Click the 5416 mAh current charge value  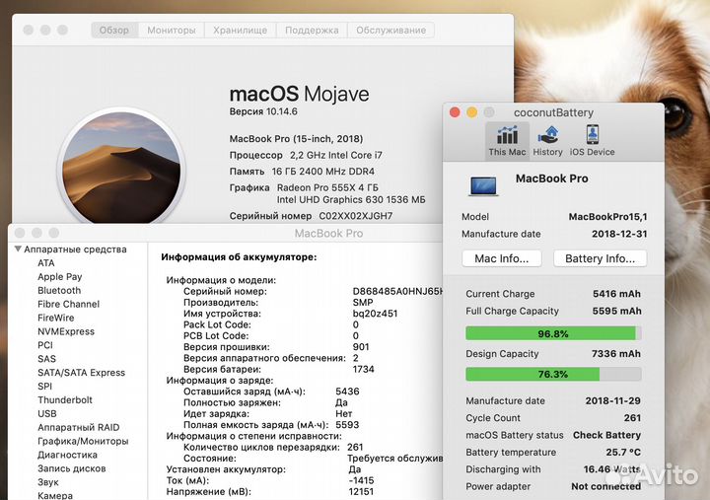(x=616, y=294)
